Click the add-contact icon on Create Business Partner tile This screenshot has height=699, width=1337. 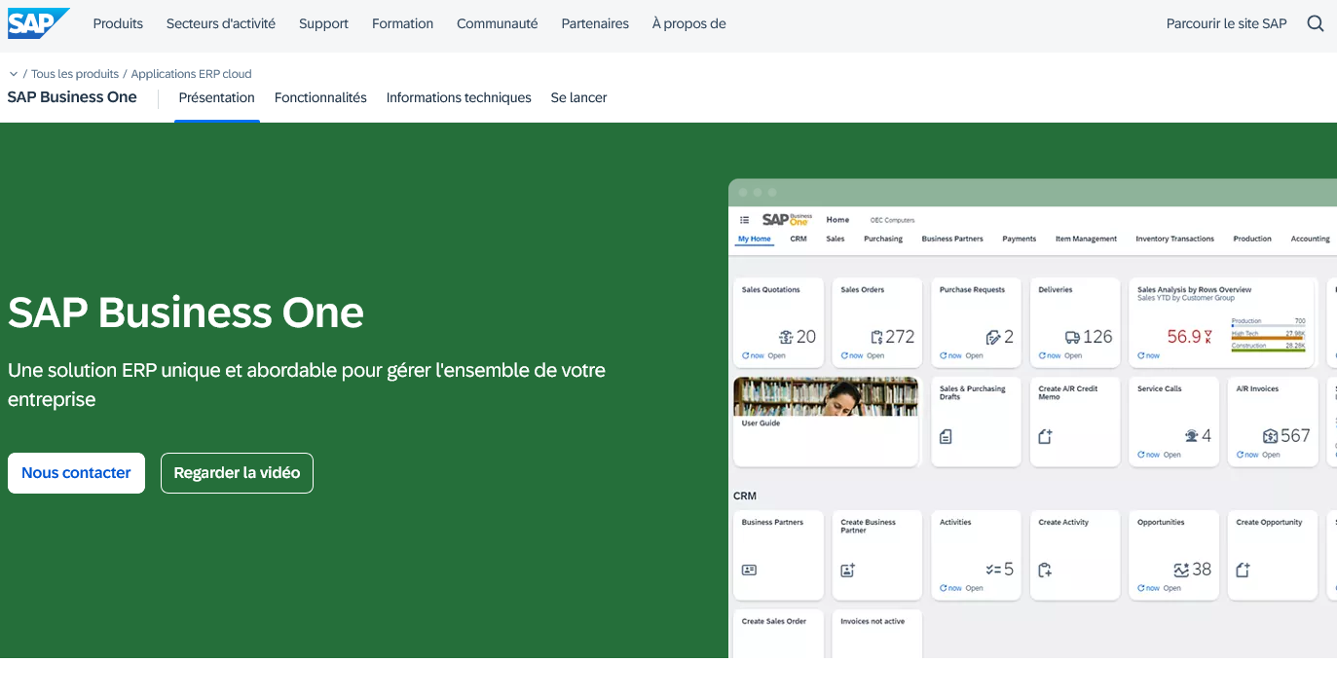pos(847,570)
